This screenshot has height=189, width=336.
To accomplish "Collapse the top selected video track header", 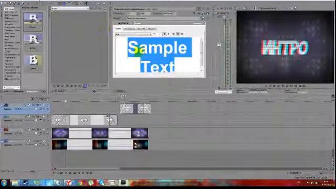I will tap(2, 105).
